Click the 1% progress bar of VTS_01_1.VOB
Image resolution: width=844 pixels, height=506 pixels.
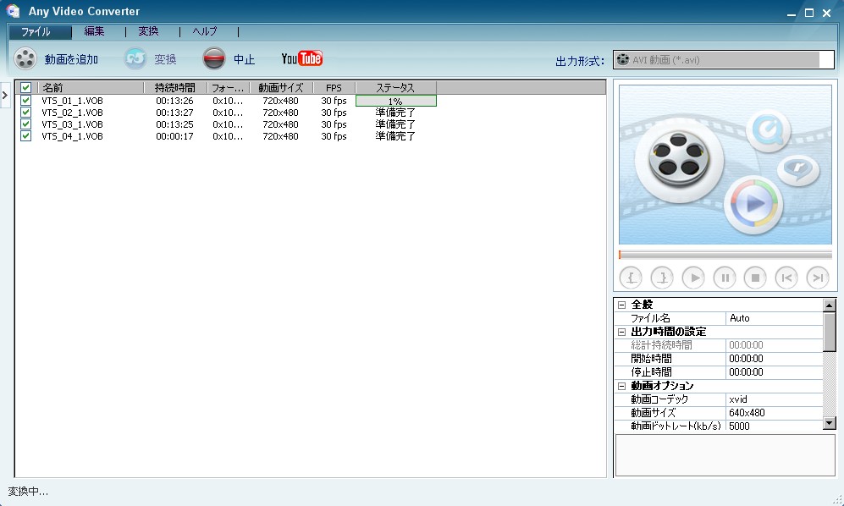(395, 101)
